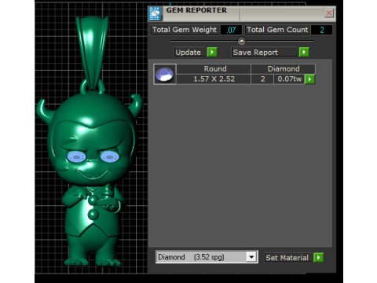Click the Total Gem Weight label
The image size is (377, 283).
(x=185, y=30)
